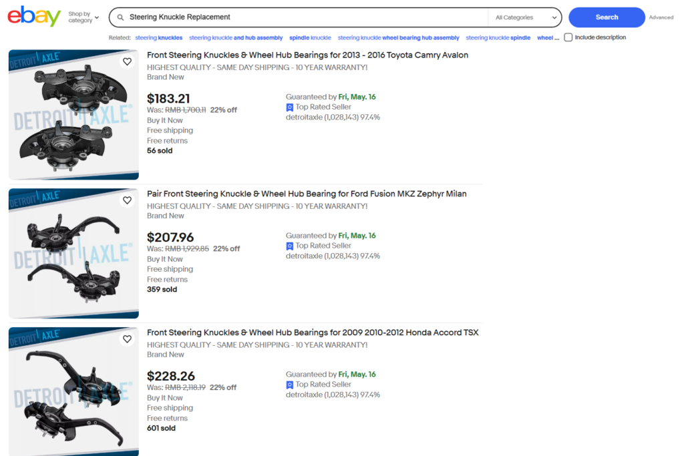This screenshot has height=456, width=684.
Task: Click 'Was: RMB 1,929.85' original price
Action: [x=178, y=248]
